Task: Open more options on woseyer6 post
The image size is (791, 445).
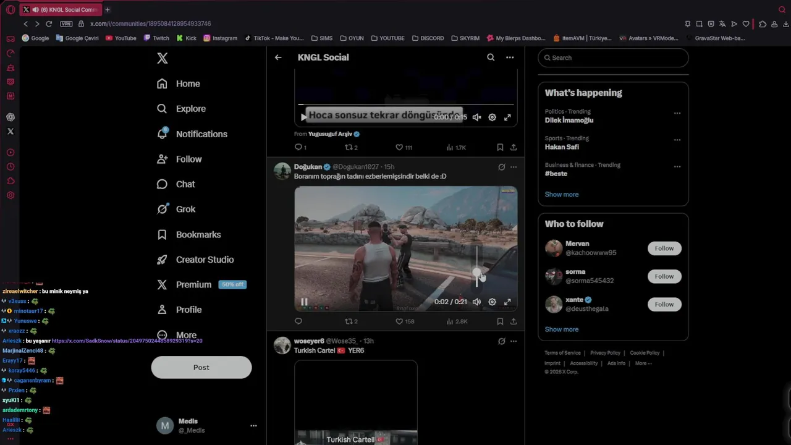Action: [514, 341]
